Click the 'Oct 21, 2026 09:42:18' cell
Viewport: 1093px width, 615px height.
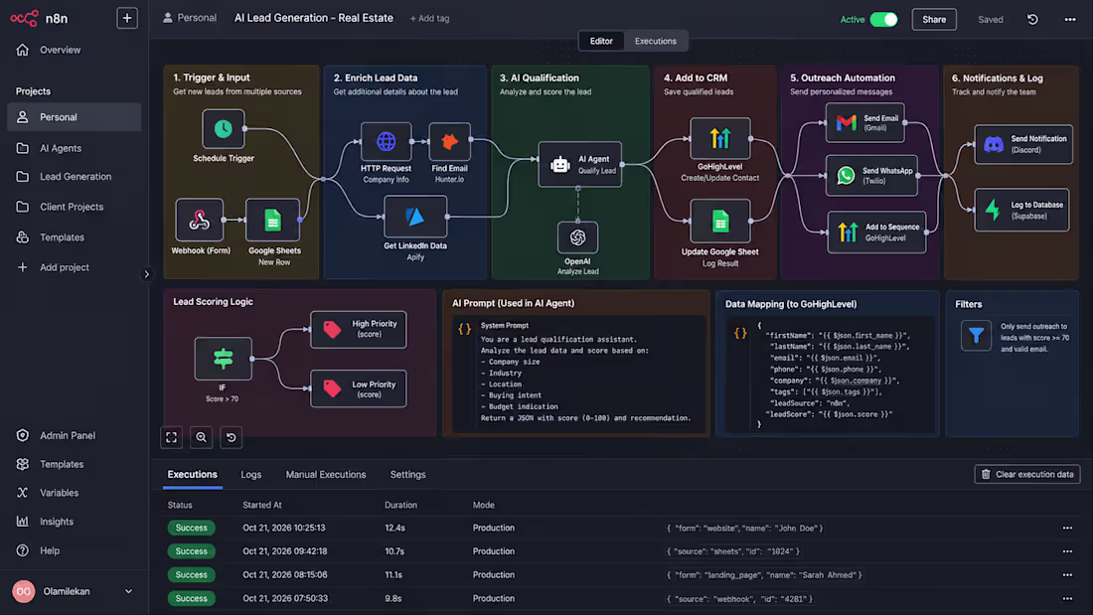click(285, 551)
